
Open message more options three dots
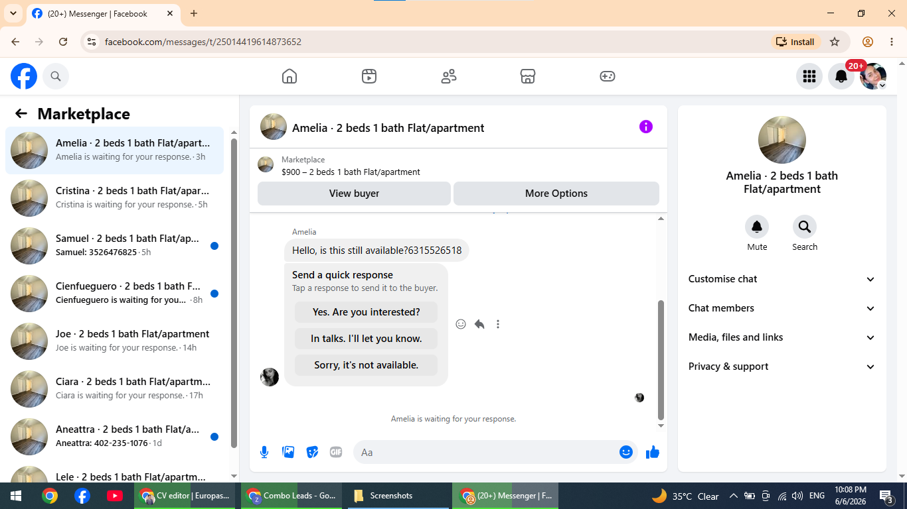[498, 324]
